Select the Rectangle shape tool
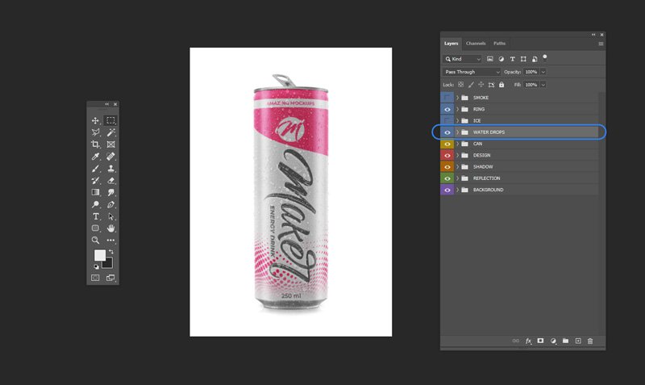Image resolution: width=645 pixels, height=385 pixels. [95, 228]
